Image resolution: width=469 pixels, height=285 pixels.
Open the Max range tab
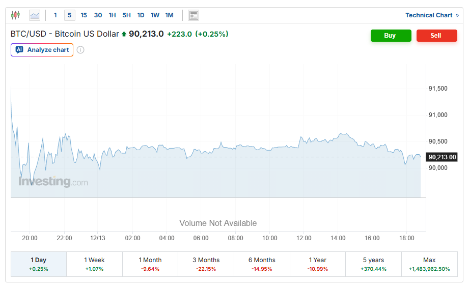tap(429, 264)
